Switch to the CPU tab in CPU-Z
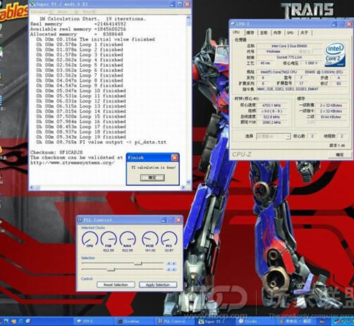The width and height of the screenshot is (354, 326). pyautogui.click(x=236, y=32)
